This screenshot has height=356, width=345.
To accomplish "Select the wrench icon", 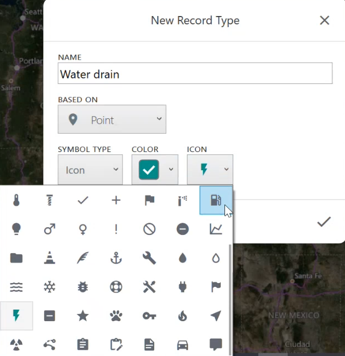I will (x=149, y=258).
